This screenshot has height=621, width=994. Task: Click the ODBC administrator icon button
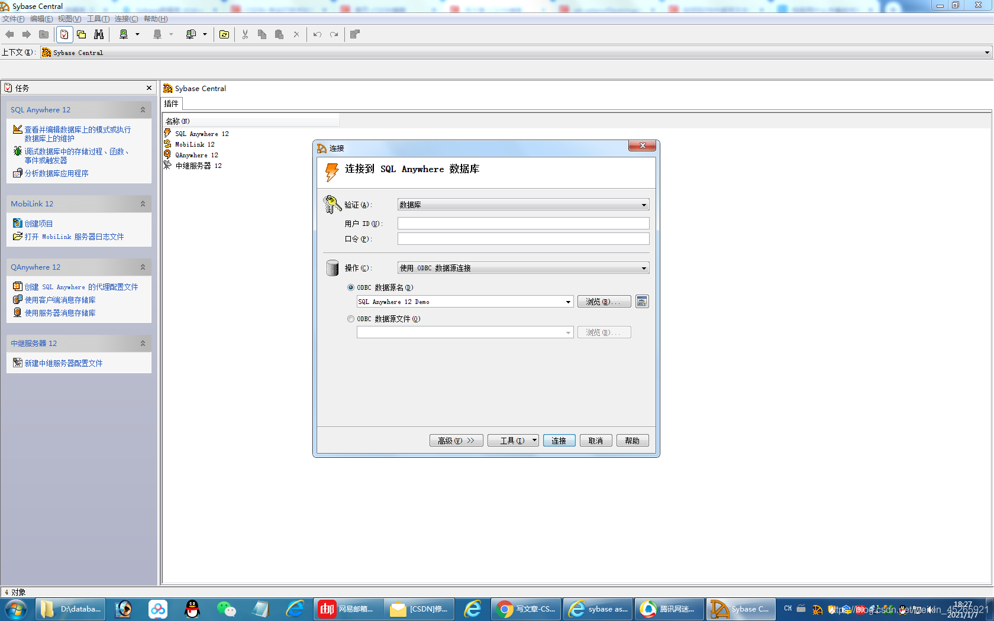tap(642, 302)
